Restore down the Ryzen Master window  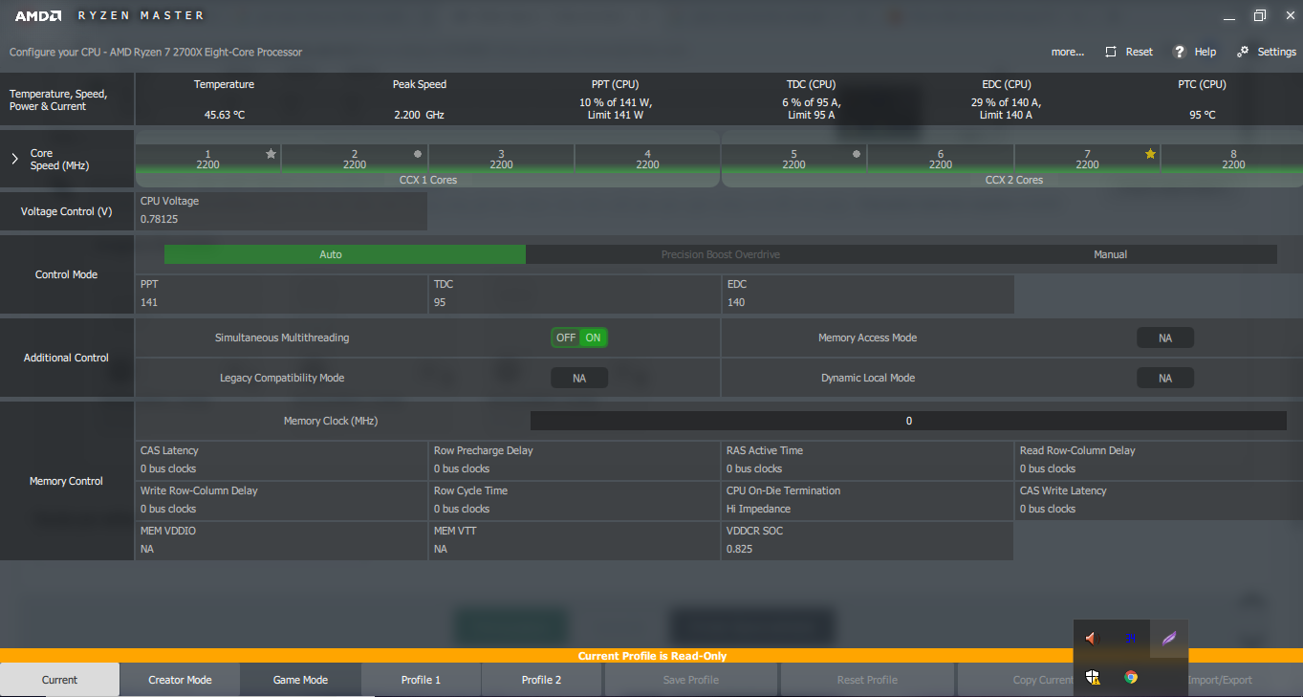[1259, 15]
